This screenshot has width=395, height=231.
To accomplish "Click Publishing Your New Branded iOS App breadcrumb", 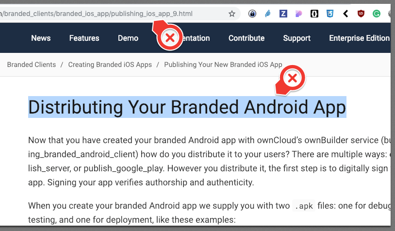I will click(223, 65).
